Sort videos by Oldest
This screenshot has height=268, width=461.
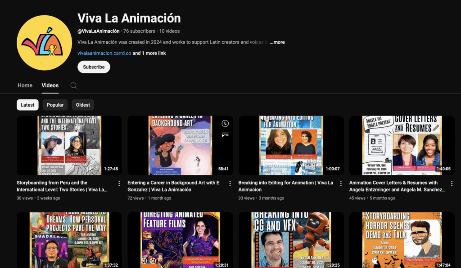pyautogui.click(x=83, y=105)
